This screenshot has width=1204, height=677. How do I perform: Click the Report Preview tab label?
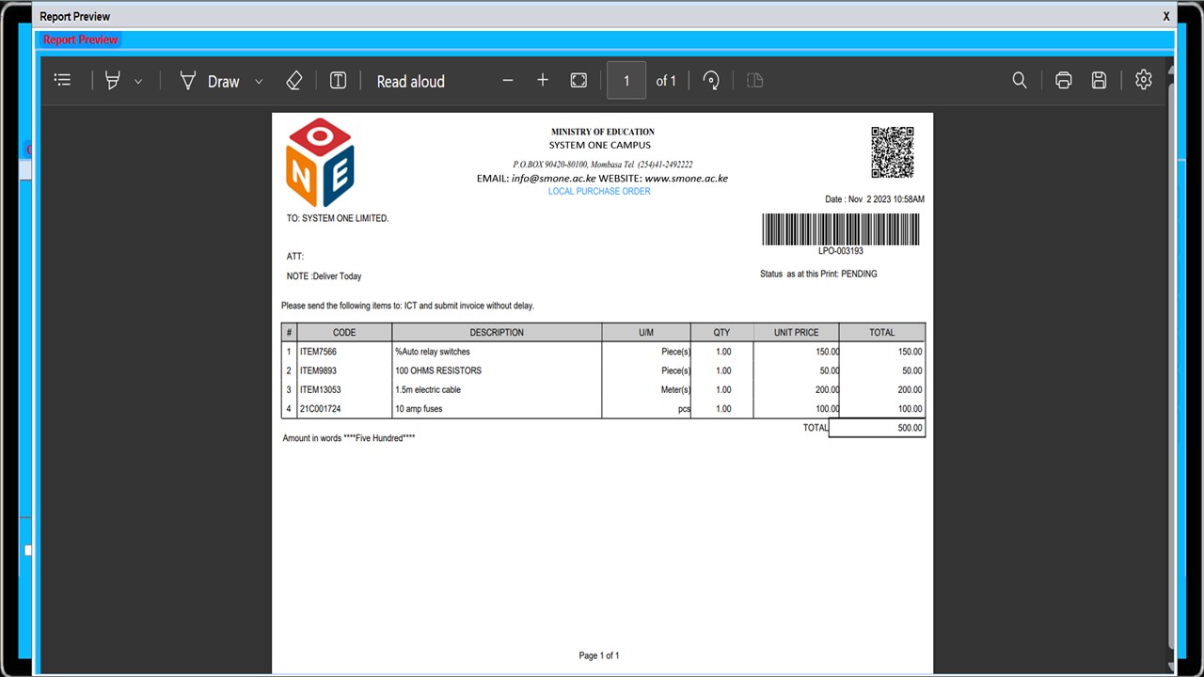[81, 39]
